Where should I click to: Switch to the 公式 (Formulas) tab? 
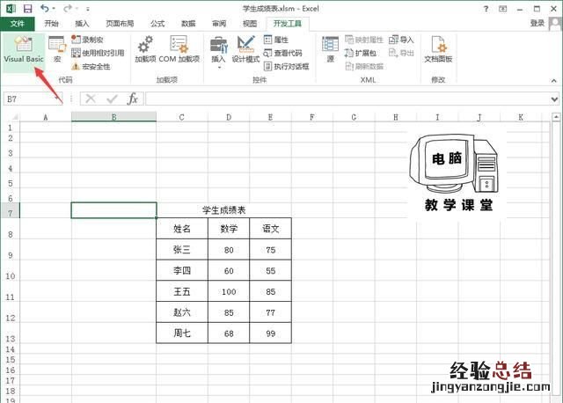pyautogui.click(x=157, y=24)
